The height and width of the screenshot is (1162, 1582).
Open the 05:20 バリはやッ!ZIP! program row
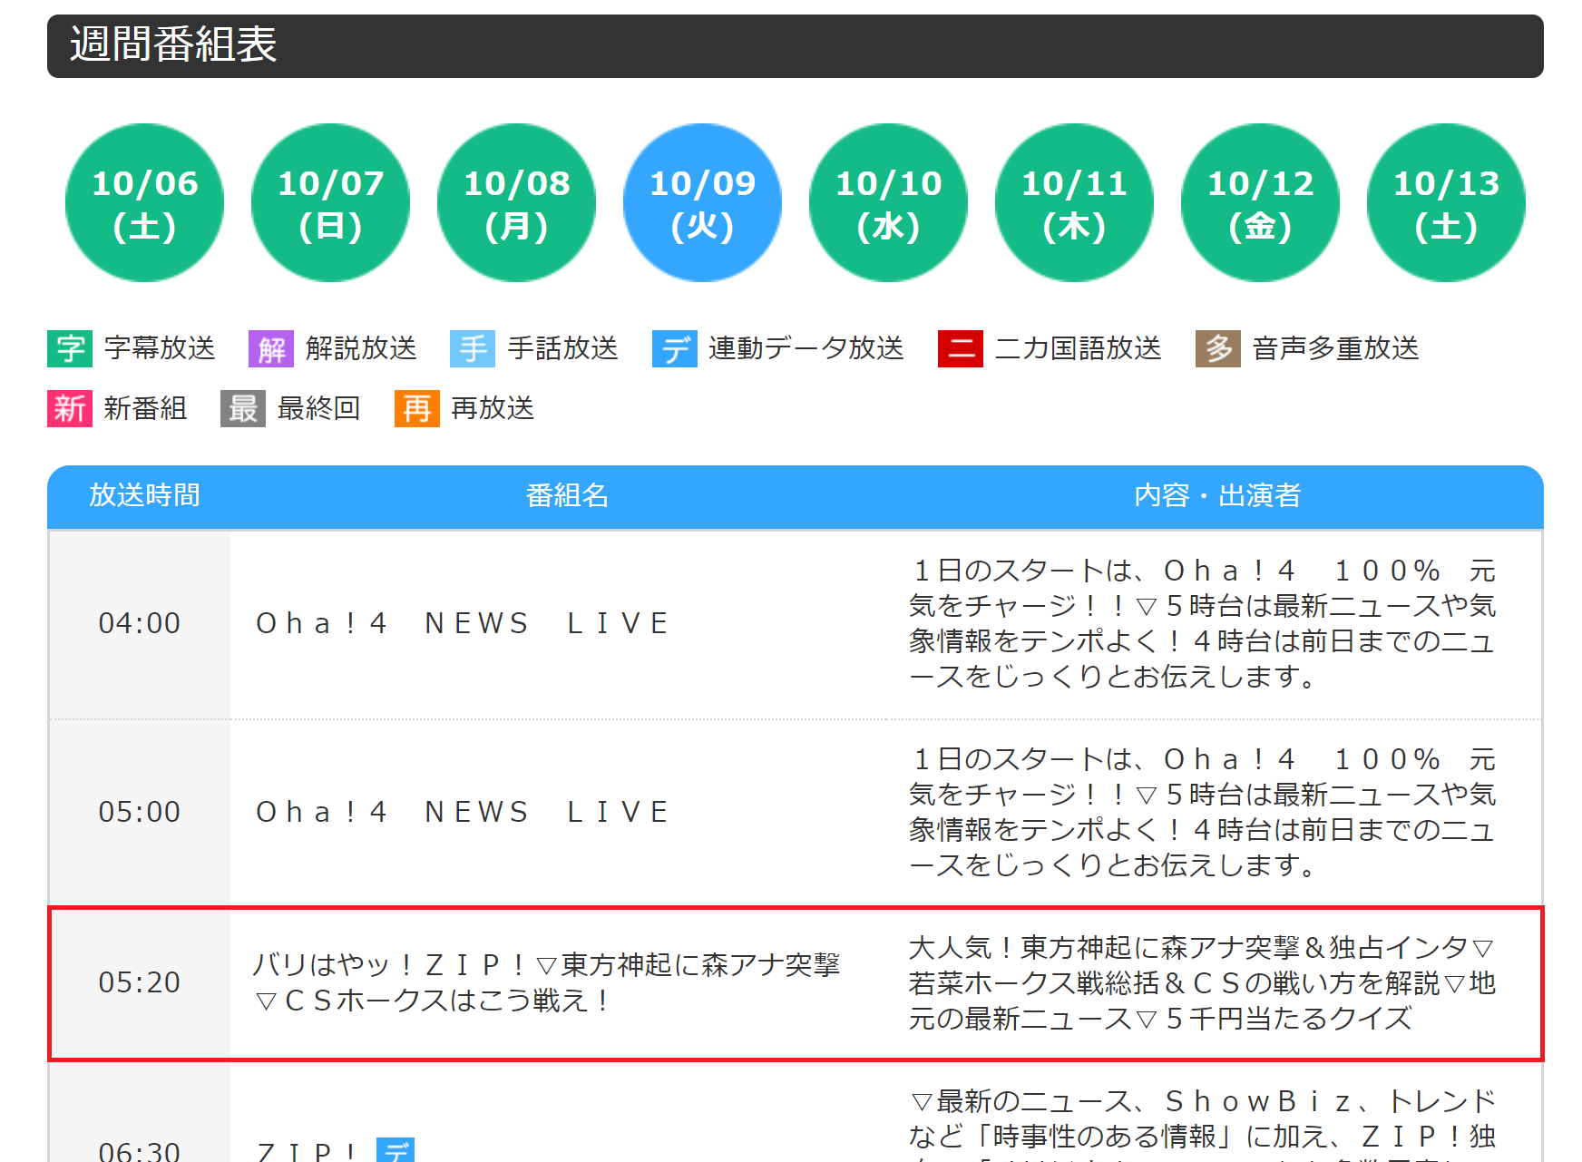tap(547, 982)
